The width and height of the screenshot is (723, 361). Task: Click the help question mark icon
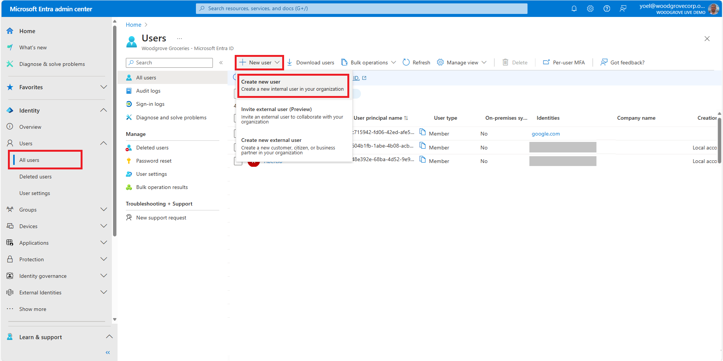tap(607, 9)
